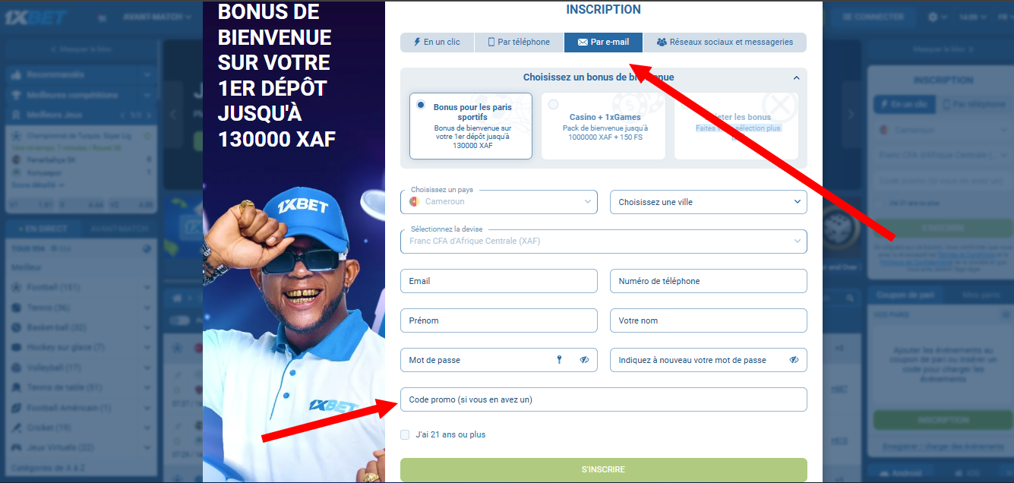Check the J'ai 21 ans ou plus box
Image resolution: width=1014 pixels, height=483 pixels.
click(x=405, y=435)
